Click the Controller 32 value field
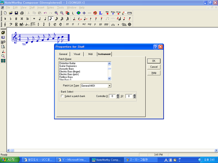The image size is (218, 163). 129,96
